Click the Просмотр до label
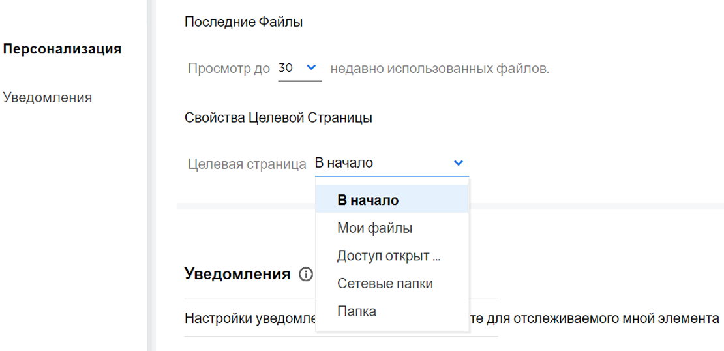This screenshot has width=724, height=351. [228, 68]
